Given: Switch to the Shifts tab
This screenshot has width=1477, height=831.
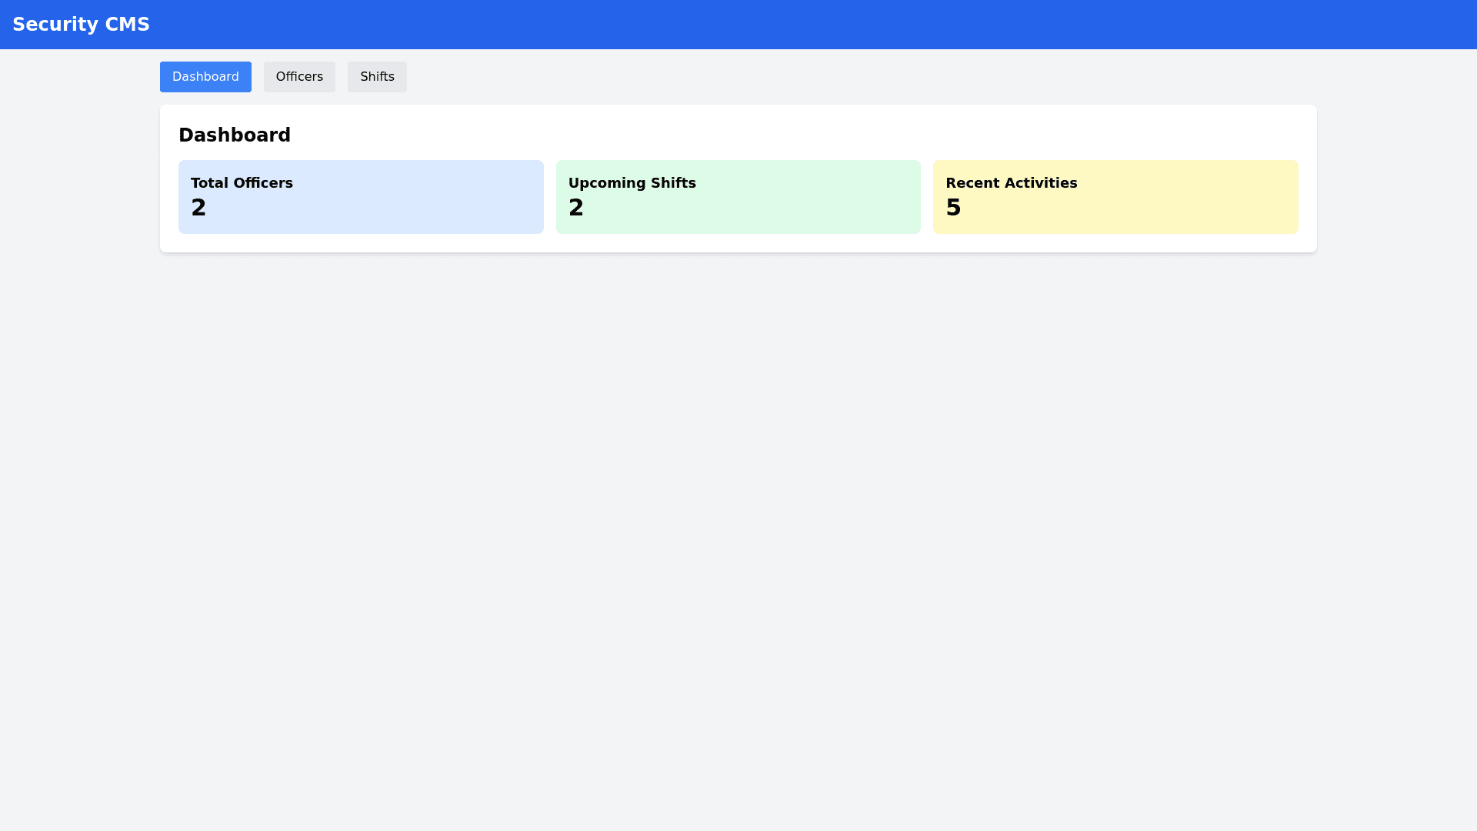Looking at the screenshot, I should pos(377,77).
